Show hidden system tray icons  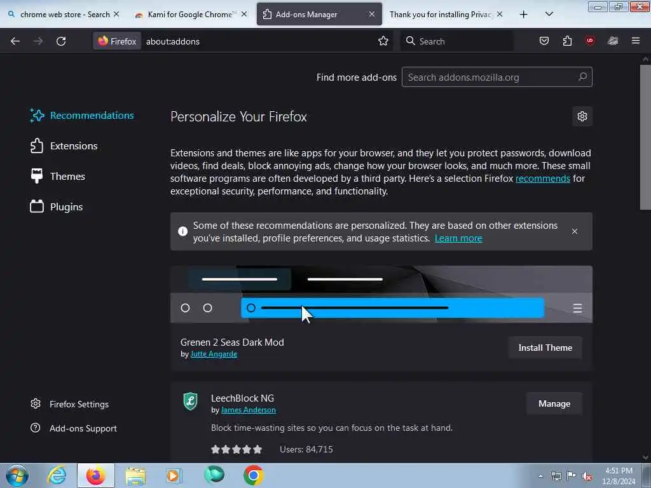point(540,476)
